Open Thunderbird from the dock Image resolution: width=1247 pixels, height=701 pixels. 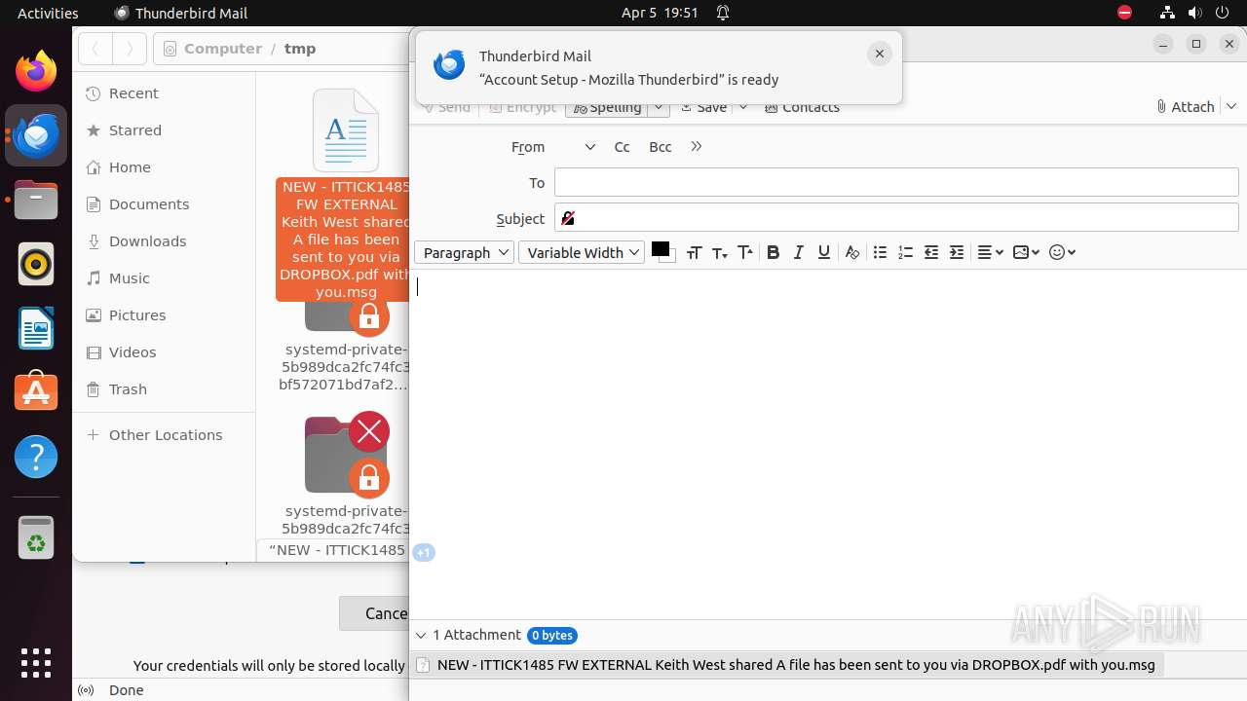coord(36,135)
